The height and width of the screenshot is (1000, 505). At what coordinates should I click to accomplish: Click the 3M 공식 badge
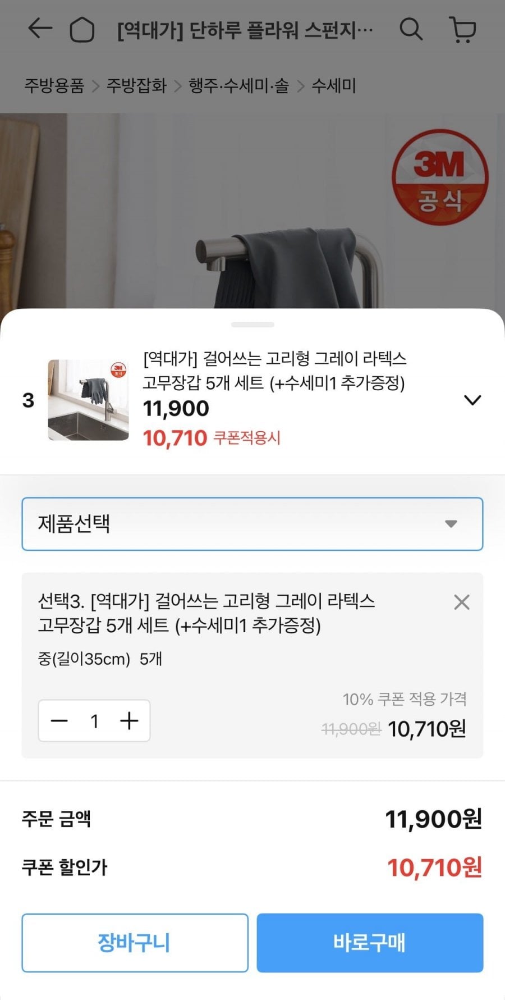tap(439, 177)
